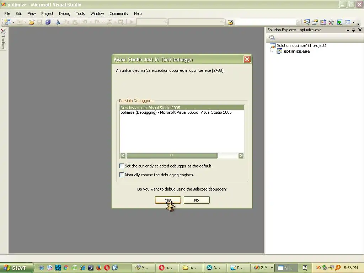Click the Windows start button

(x=16, y=268)
